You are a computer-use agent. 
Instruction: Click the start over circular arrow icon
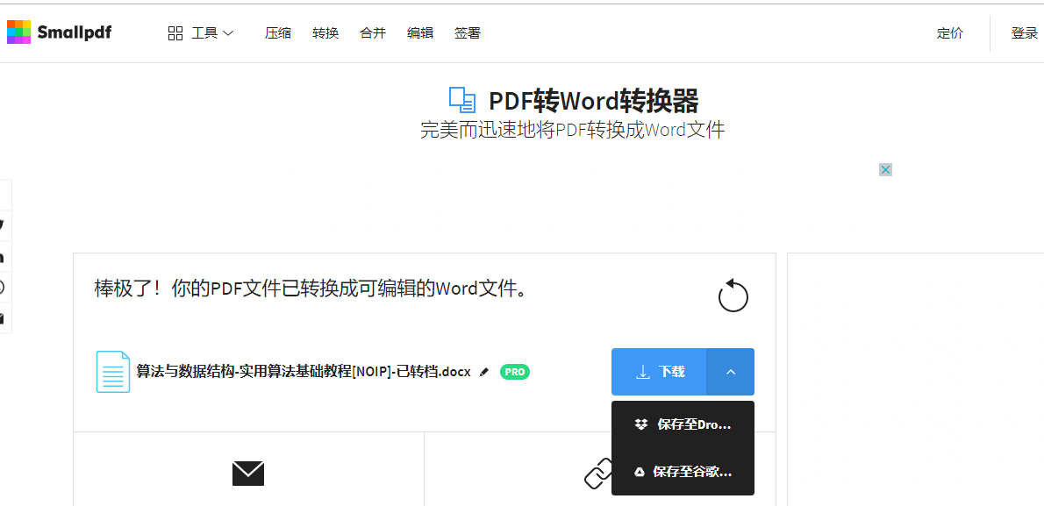coord(733,296)
